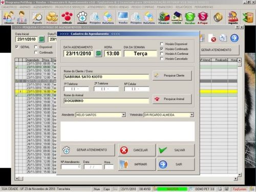The width and height of the screenshot is (256, 192).
Task: Open the Vendas monitor icon
Action: coord(123,17)
